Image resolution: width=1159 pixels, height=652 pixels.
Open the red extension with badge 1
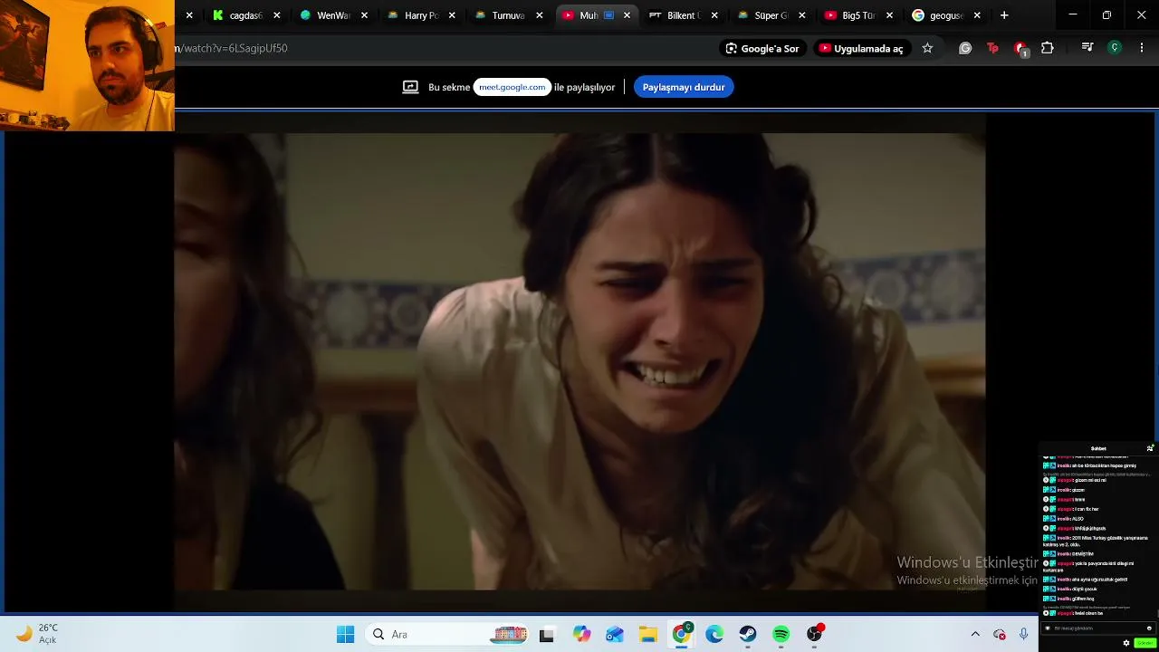pos(1020,49)
